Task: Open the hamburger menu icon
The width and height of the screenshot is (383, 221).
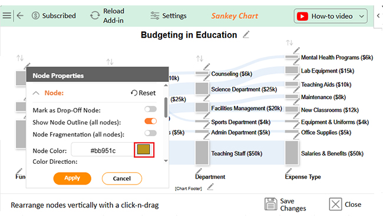Action: tap(7, 16)
